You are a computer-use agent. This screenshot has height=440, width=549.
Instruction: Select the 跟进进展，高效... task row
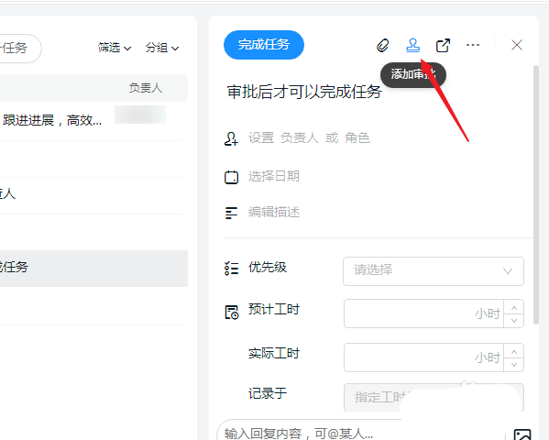pos(92,120)
